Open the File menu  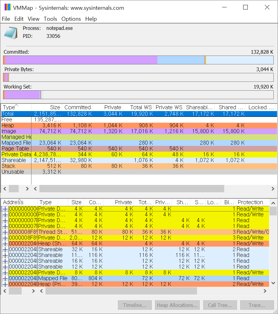click(6, 19)
